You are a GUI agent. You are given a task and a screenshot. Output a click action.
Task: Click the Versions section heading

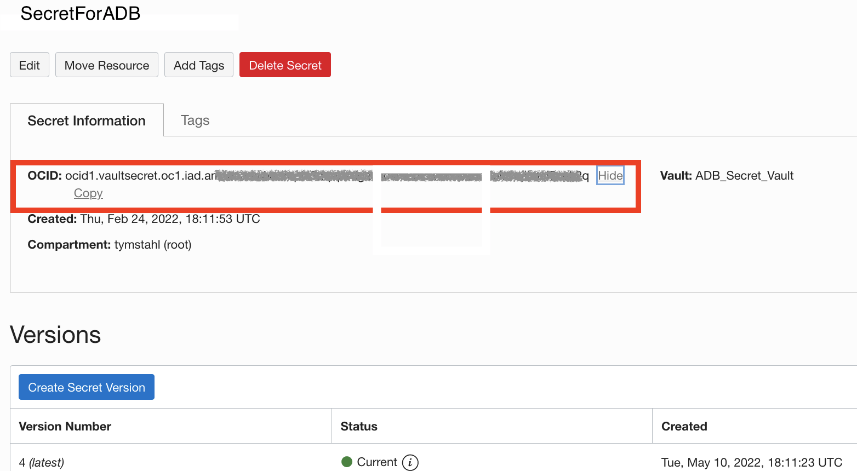point(55,335)
